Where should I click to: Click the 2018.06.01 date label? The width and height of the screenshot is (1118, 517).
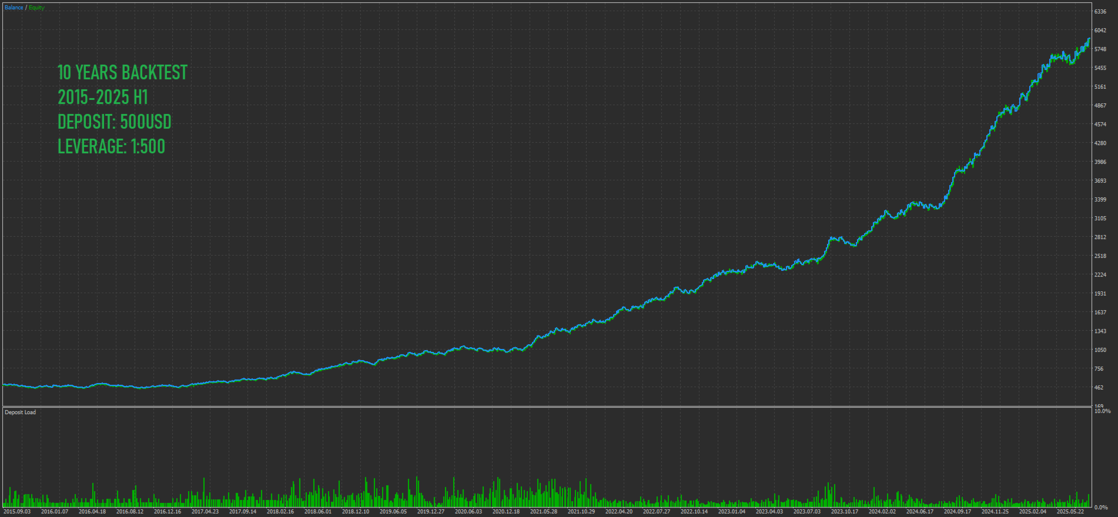pos(318,512)
